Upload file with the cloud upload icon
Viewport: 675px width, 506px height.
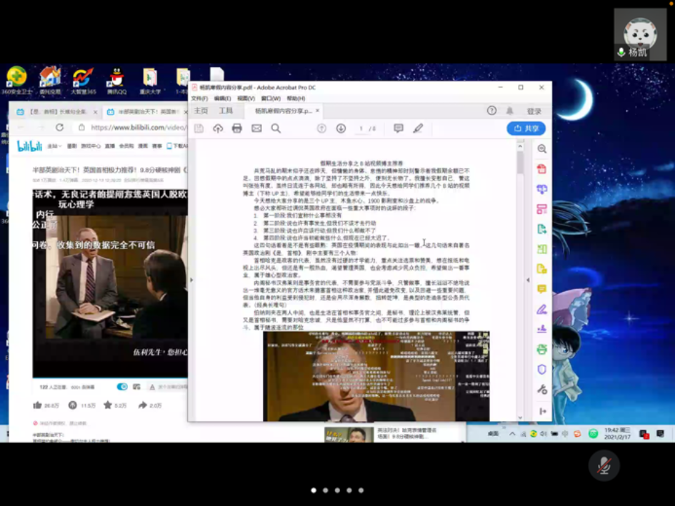coord(218,128)
